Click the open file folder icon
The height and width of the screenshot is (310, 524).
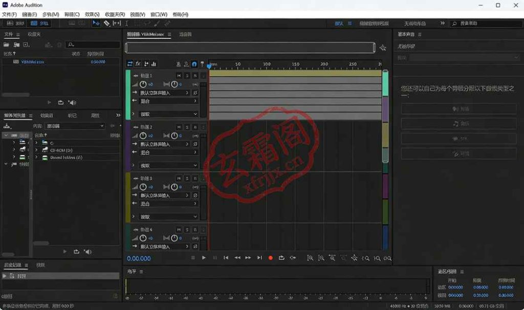coord(6,45)
